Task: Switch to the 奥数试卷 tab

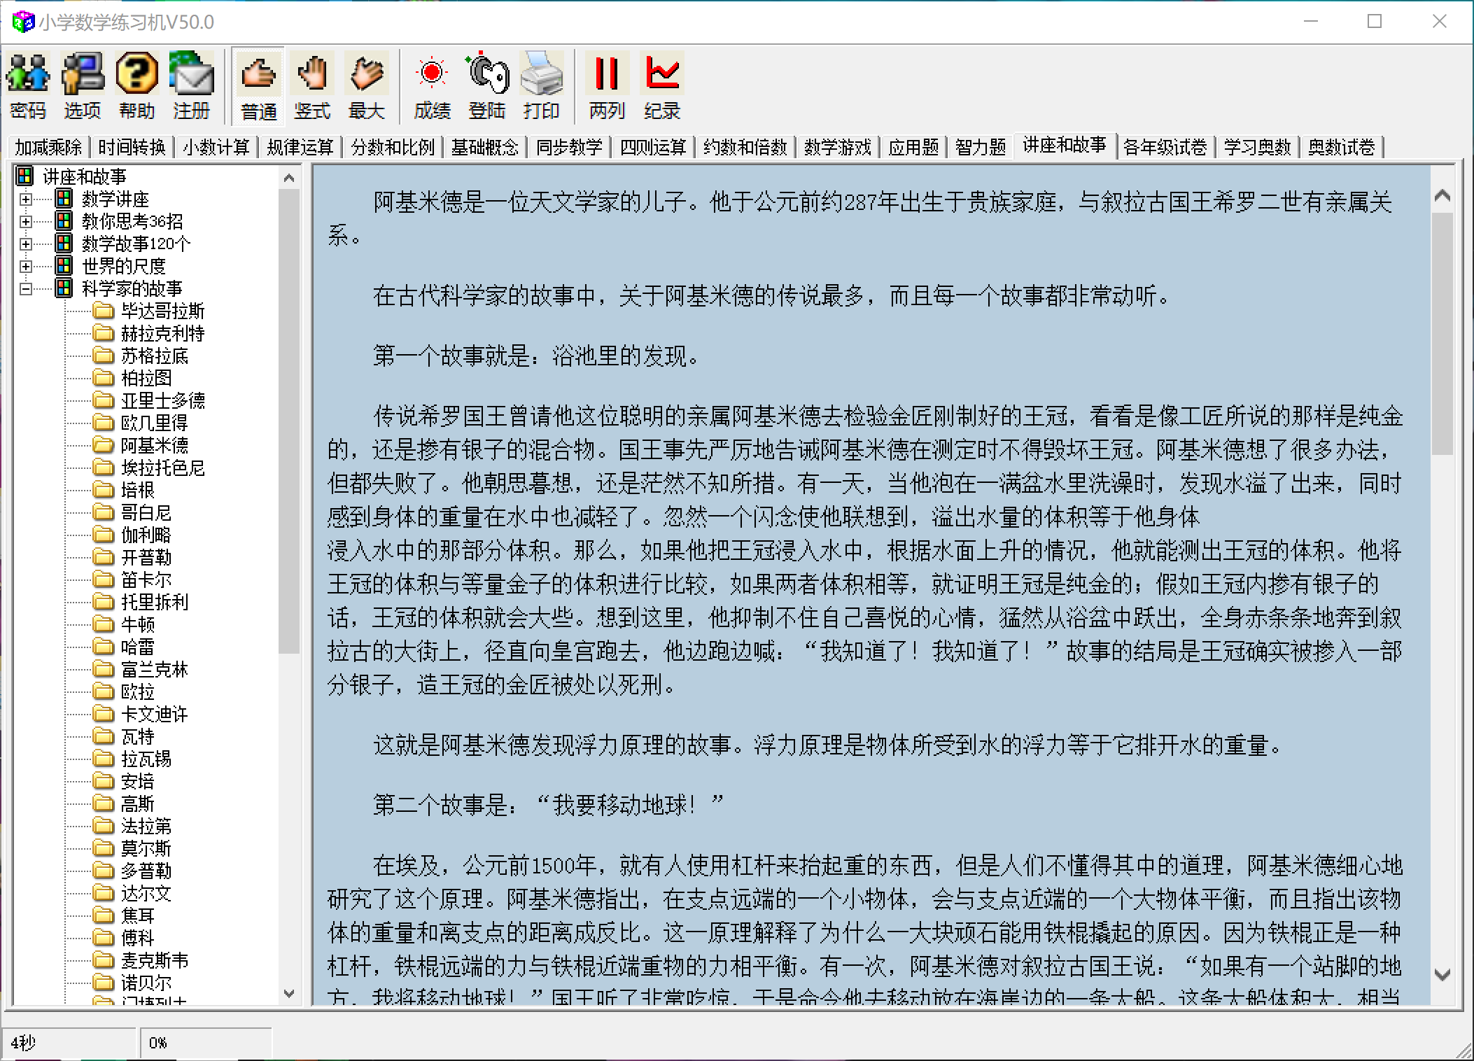Action: point(1342,148)
